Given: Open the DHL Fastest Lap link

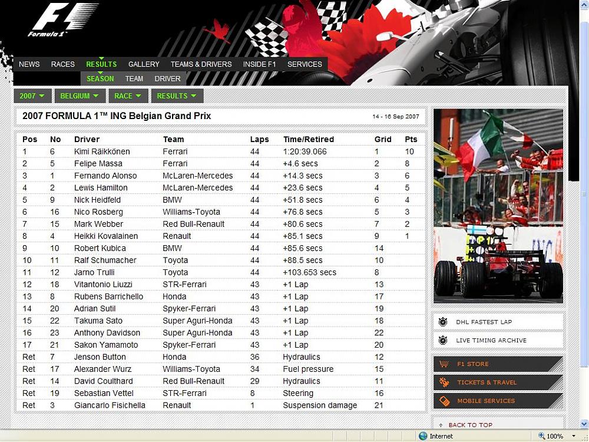Looking at the screenshot, I should (498, 322).
